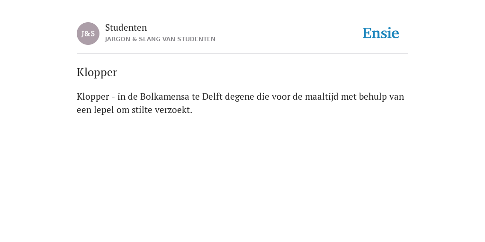
Task: Click the word lepel in the definition
Action: pyautogui.click(x=104, y=110)
